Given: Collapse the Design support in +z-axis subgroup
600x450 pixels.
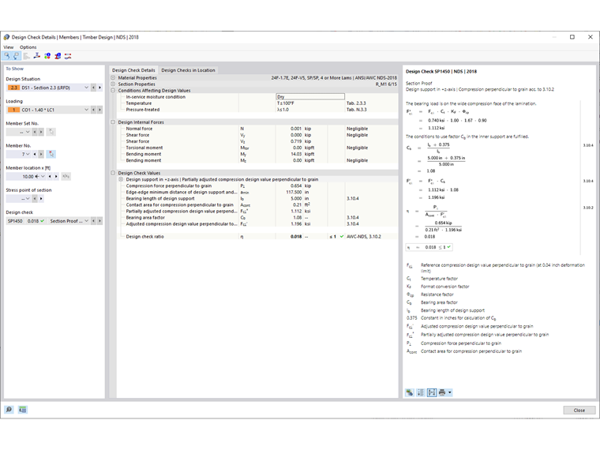Looking at the screenshot, I should coord(121,179).
